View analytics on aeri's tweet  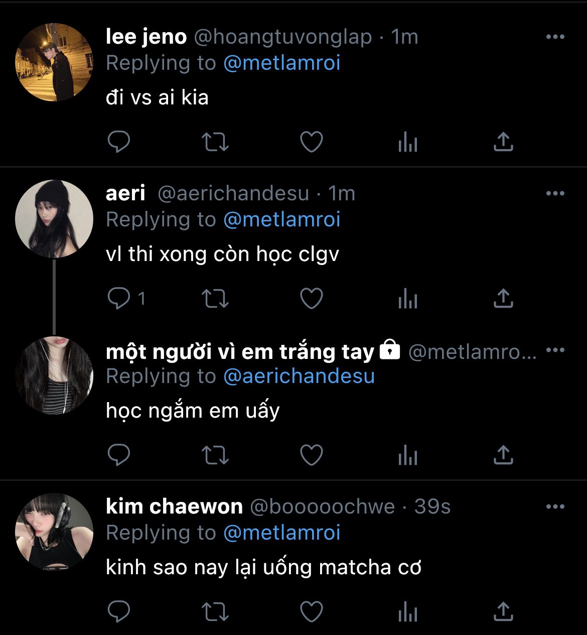coord(407,299)
